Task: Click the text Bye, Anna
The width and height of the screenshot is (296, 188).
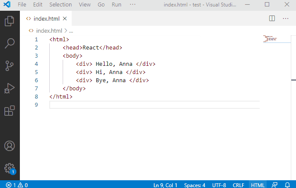Action: pyautogui.click(x=111, y=80)
